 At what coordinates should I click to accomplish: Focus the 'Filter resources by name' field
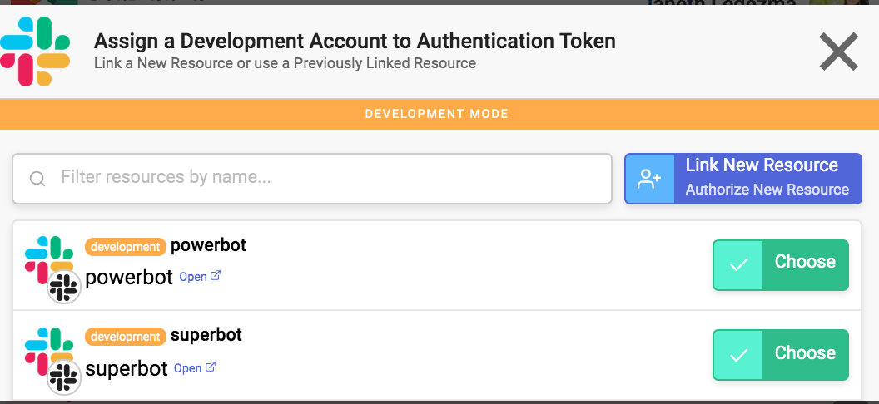[325, 178]
